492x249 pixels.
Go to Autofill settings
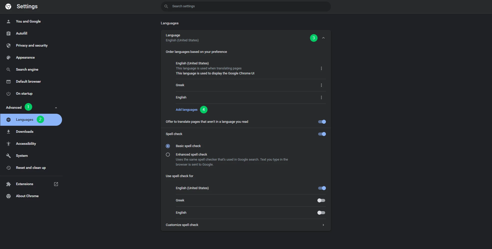pos(31,34)
